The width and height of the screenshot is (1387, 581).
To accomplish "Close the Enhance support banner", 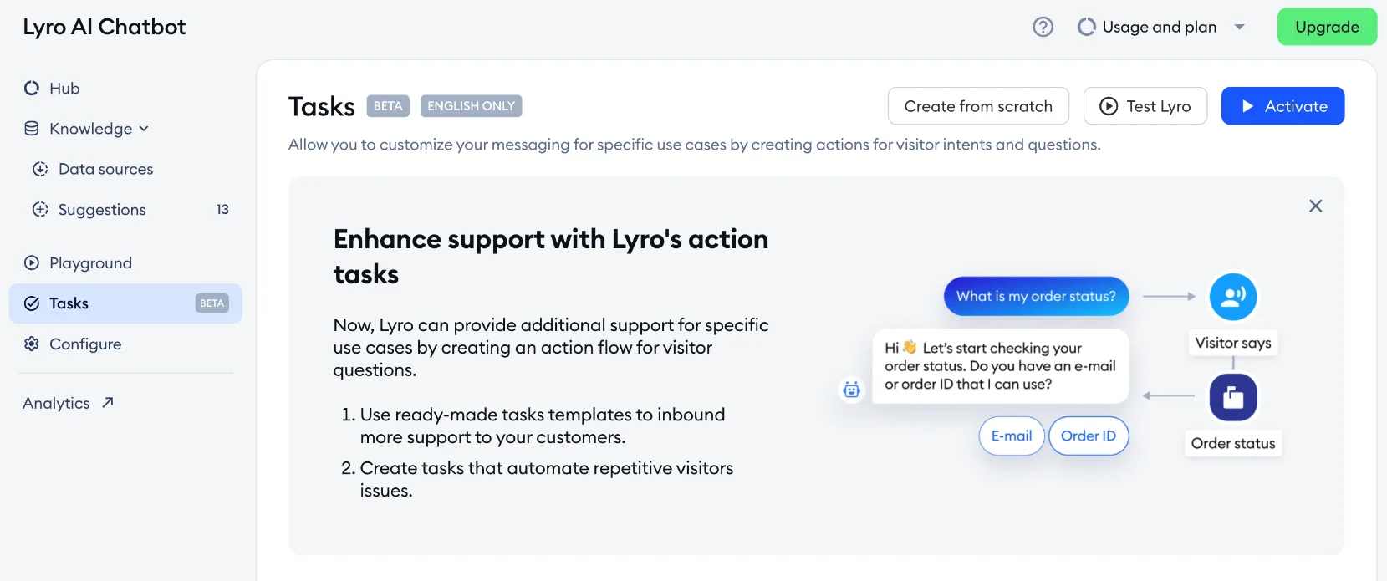I will (x=1315, y=206).
